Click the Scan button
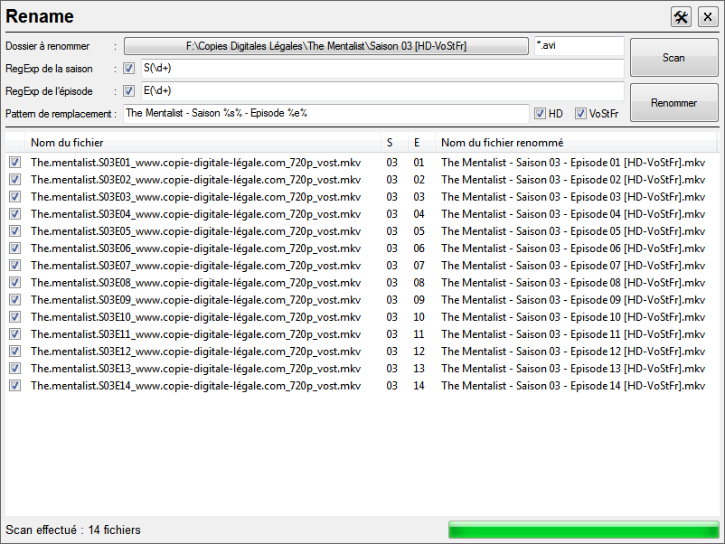725x544 pixels. pos(673,58)
